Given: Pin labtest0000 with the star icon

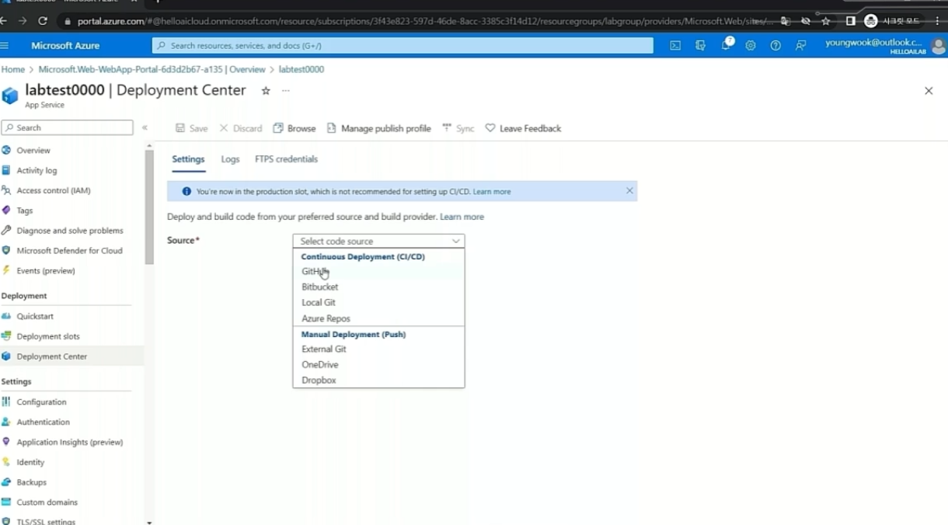Looking at the screenshot, I should point(266,91).
